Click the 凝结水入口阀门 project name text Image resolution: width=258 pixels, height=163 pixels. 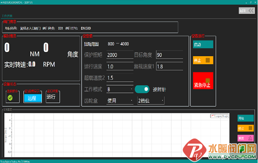(x=30, y=28)
